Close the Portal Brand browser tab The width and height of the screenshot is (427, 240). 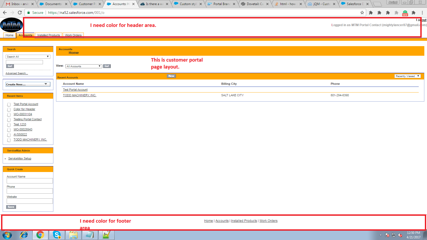234,4
